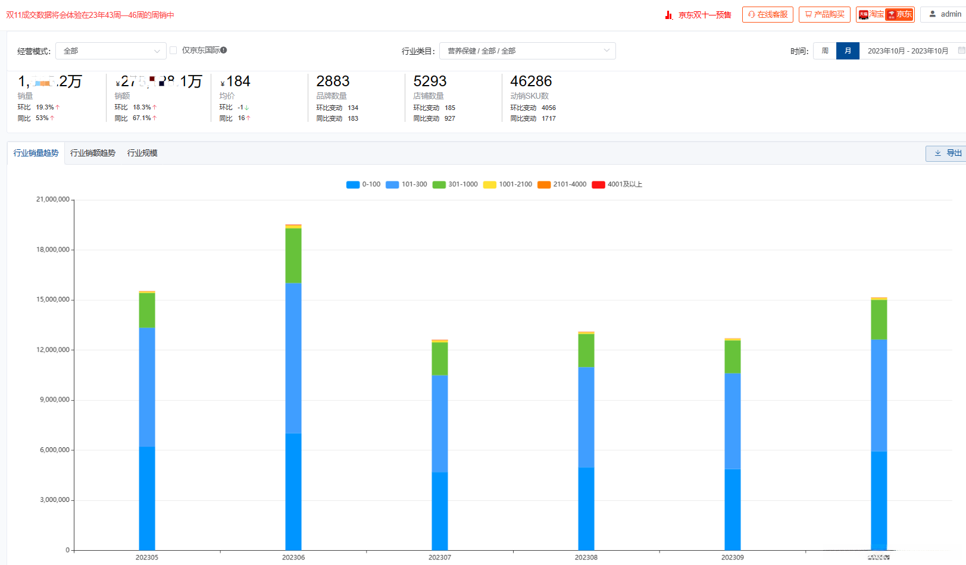Select the 月 time granularity option
Screen dimensions: 966x565
coord(848,51)
